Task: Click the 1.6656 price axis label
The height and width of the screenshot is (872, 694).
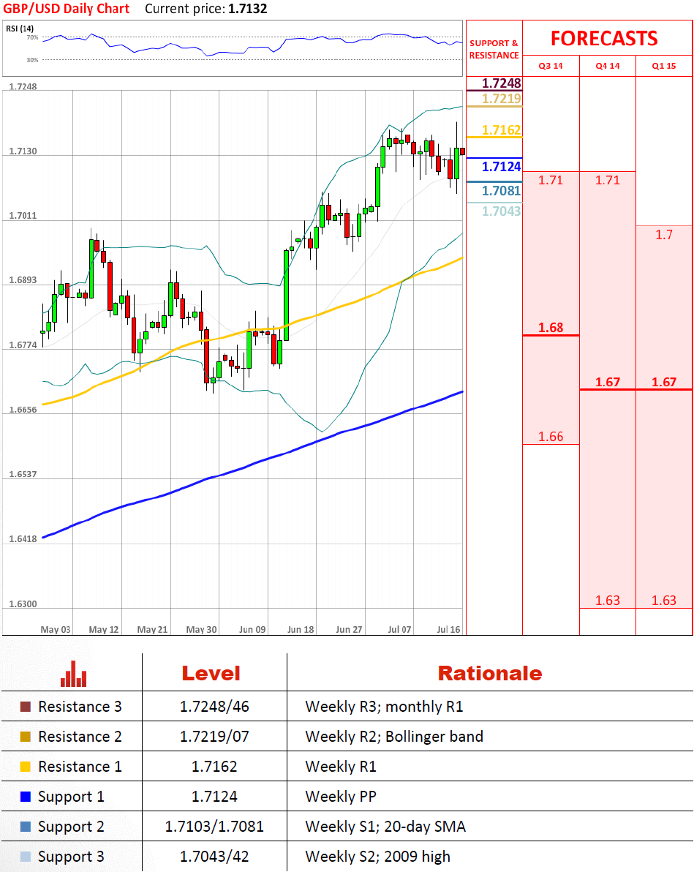Action: (x=23, y=410)
